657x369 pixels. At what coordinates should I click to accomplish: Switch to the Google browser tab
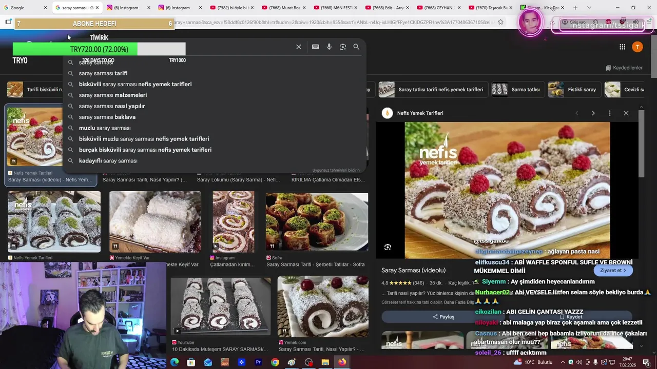25,8
